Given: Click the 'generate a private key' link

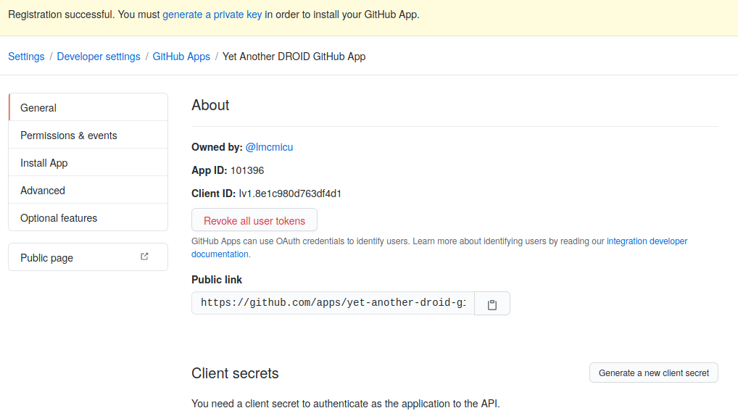Looking at the screenshot, I should coord(212,14).
